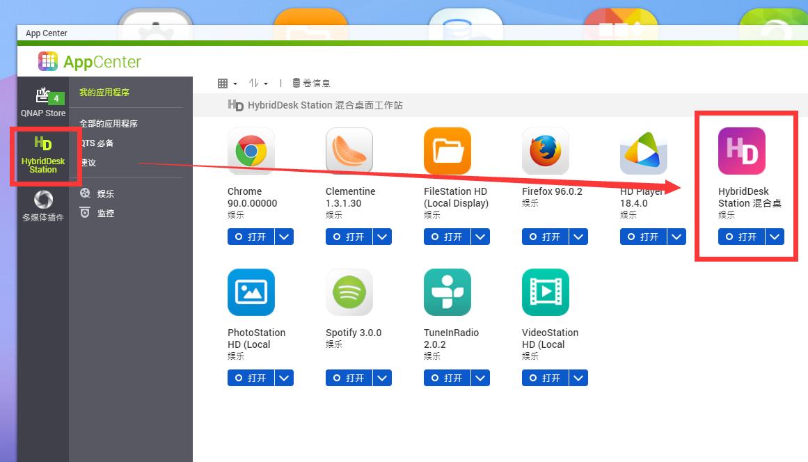Image resolution: width=808 pixels, height=462 pixels.
Task: Click the HD Player app icon
Action: coord(644,151)
